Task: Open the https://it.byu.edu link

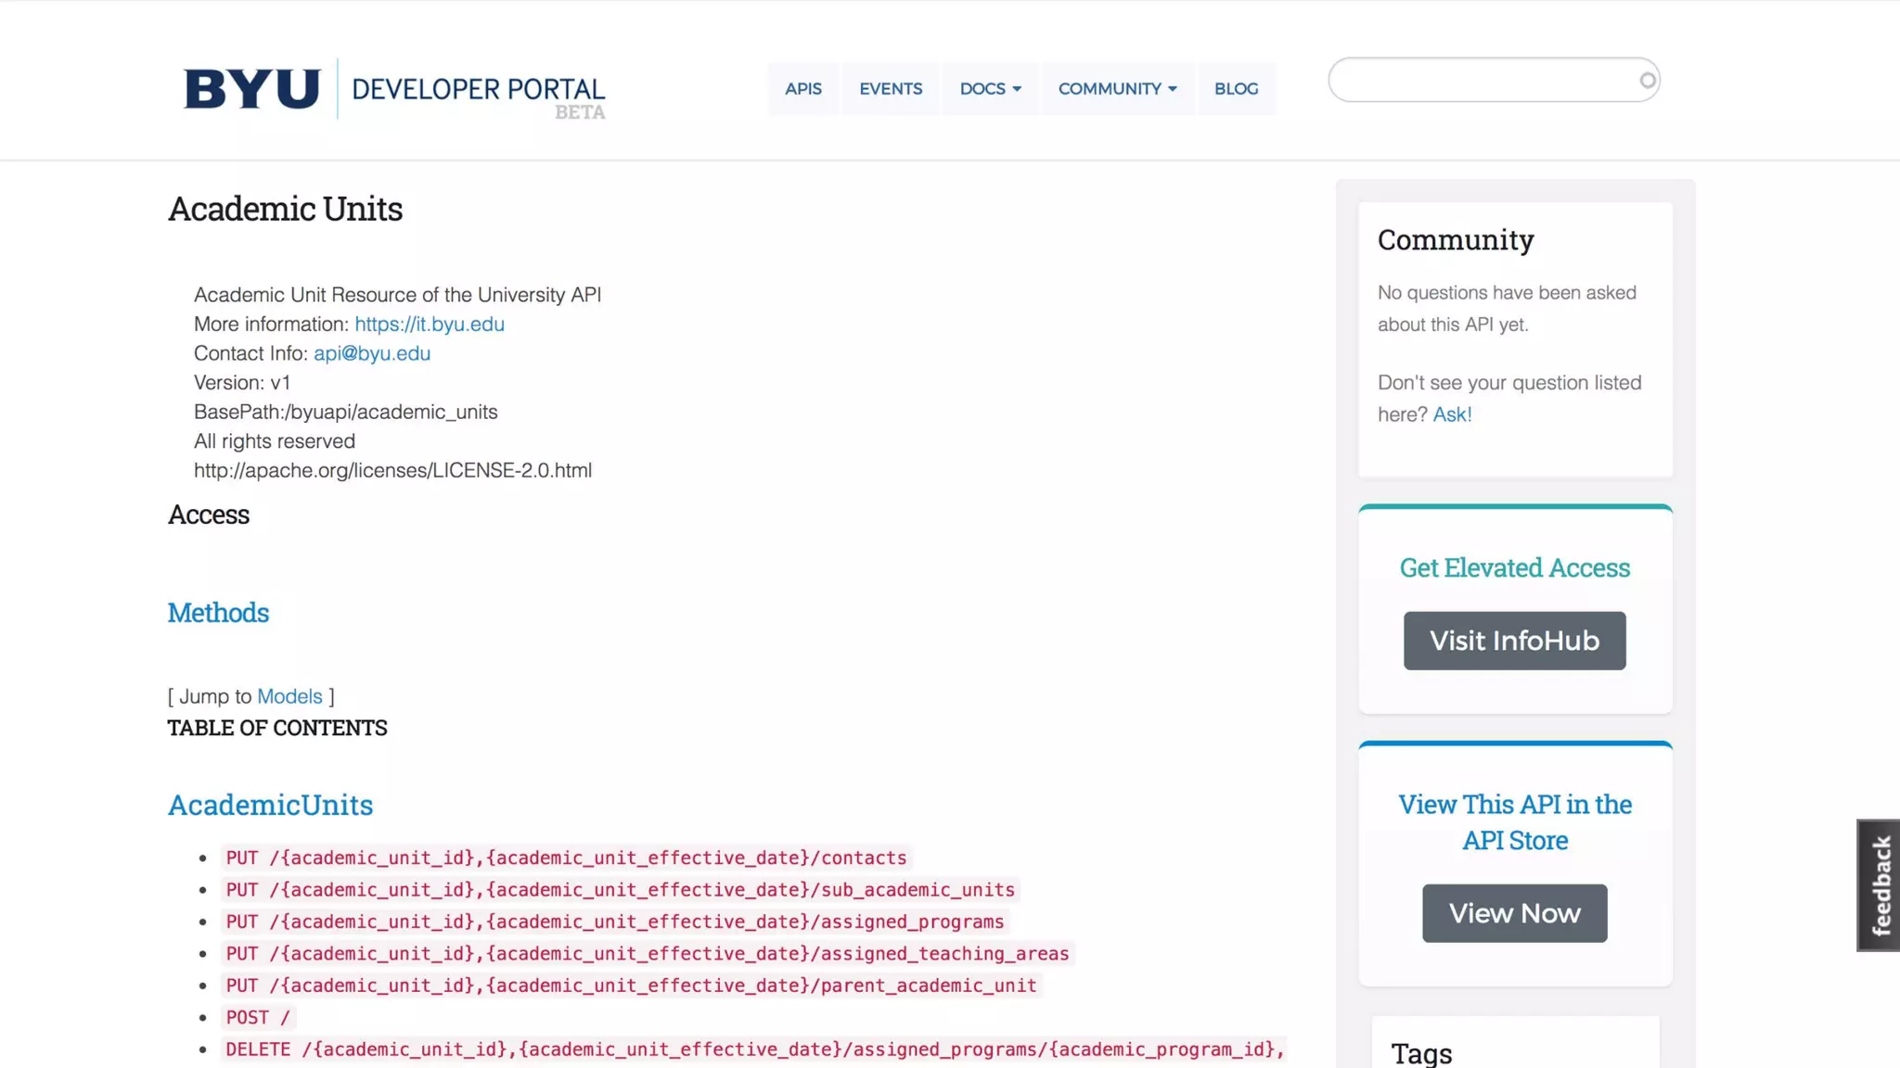Action: point(429,324)
